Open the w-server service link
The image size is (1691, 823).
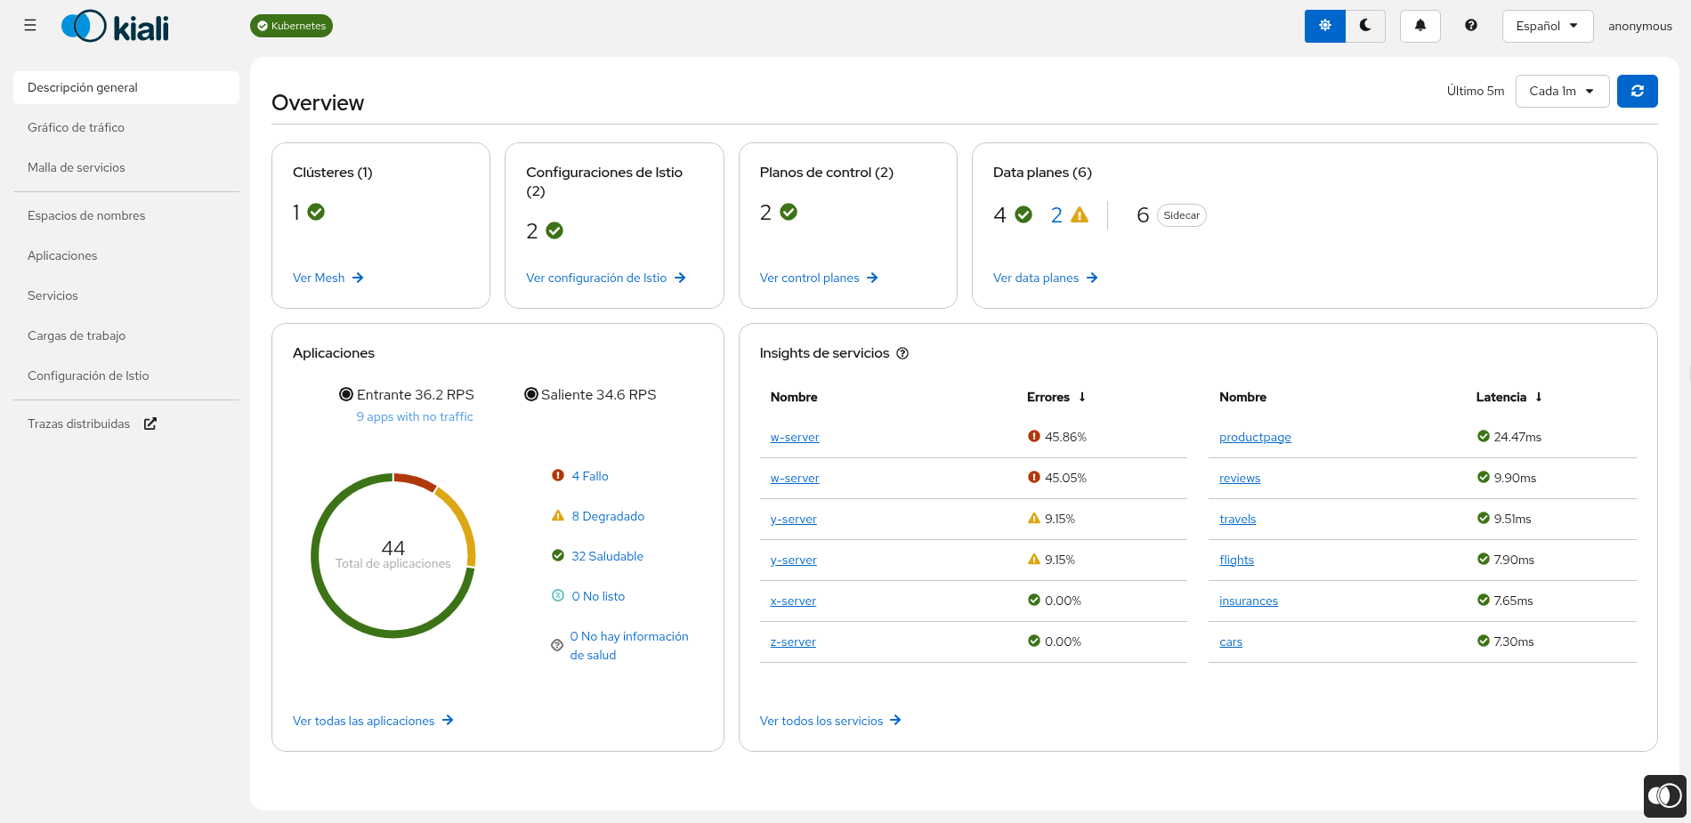coord(794,437)
